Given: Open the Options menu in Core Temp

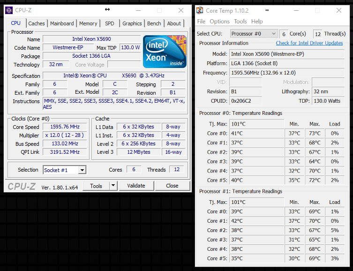Looking at the screenshot, I should coord(219,22).
